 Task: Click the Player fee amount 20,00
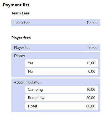click(x=93, y=47)
